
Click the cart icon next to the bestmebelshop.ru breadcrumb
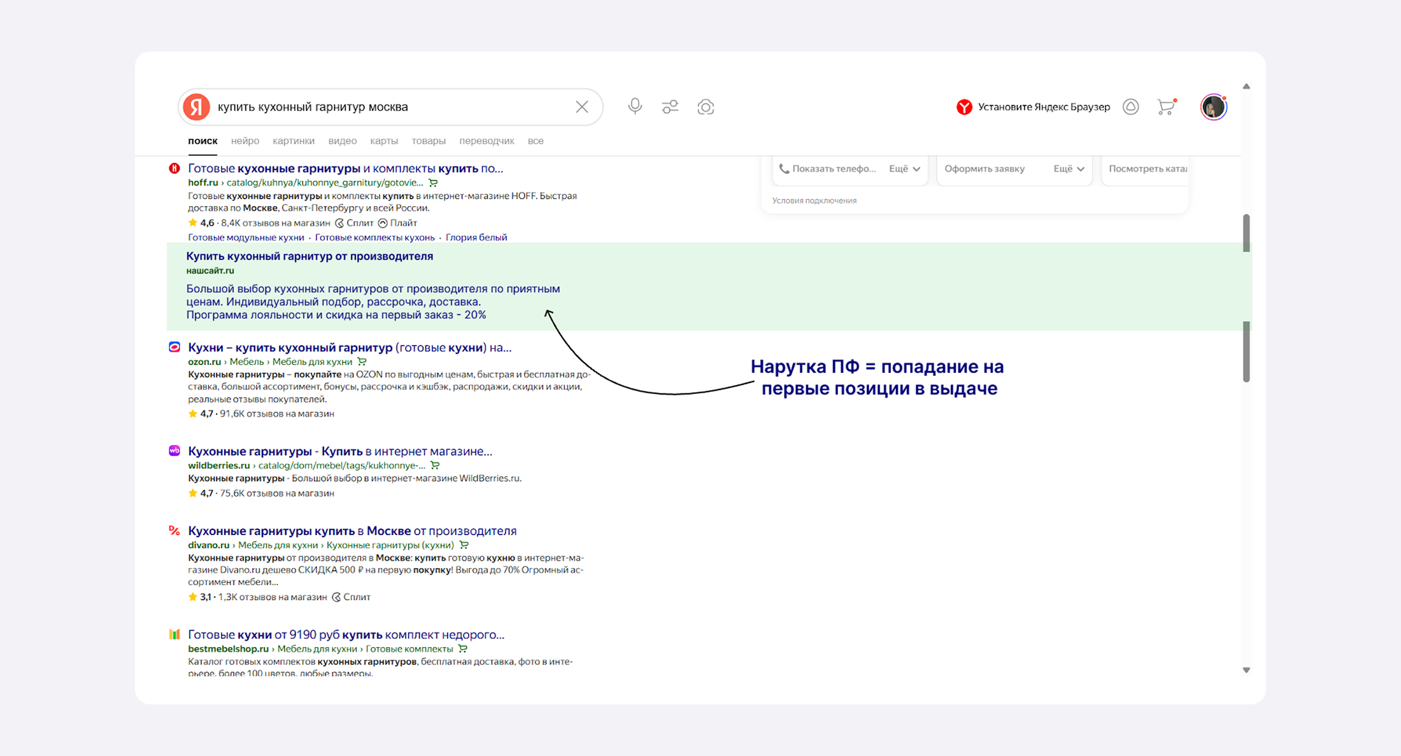coord(462,648)
